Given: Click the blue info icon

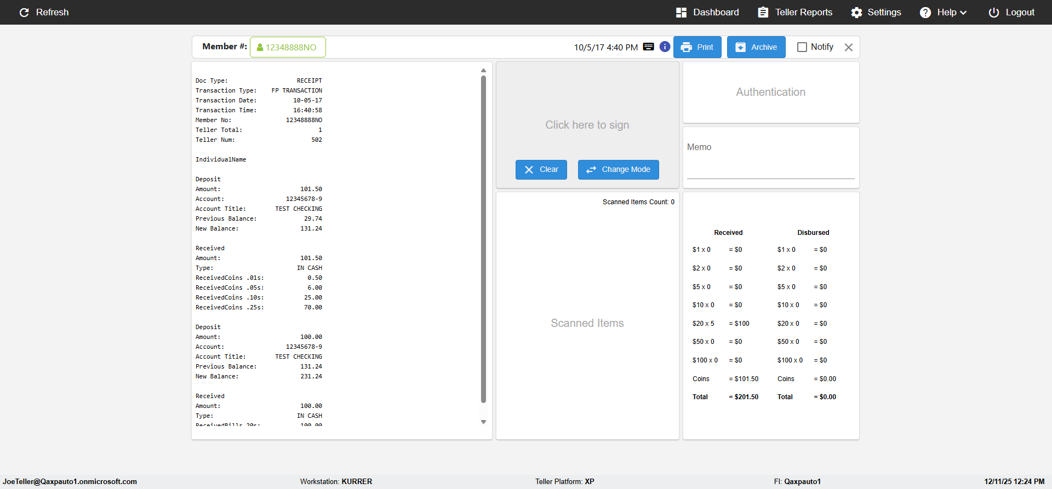Looking at the screenshot, I should [665, 47].
